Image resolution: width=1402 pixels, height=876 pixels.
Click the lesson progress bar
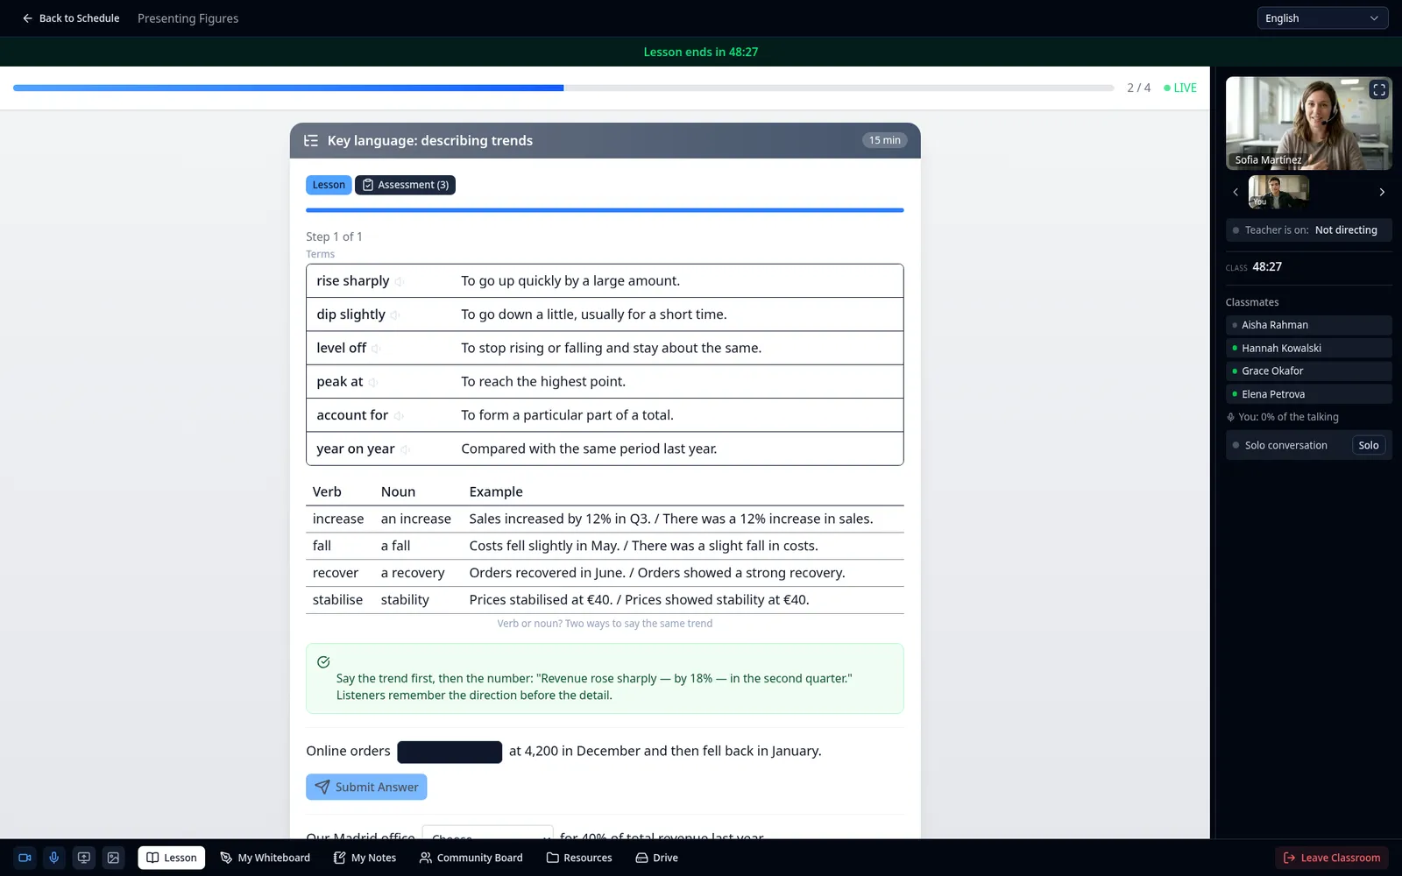point(563,88)
